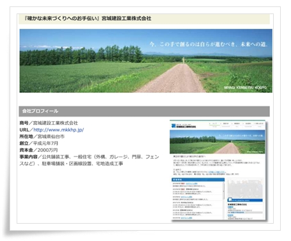Click the large green field banner image

pyautogui.click(x=146, y=61)
